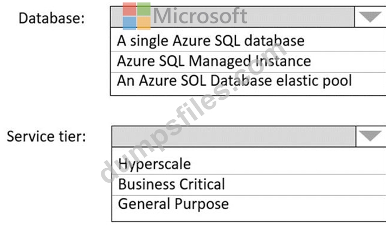Click the blue square of Microsoft logo
The width and height of the screenshot is (386, 225).
click(130, 23)
